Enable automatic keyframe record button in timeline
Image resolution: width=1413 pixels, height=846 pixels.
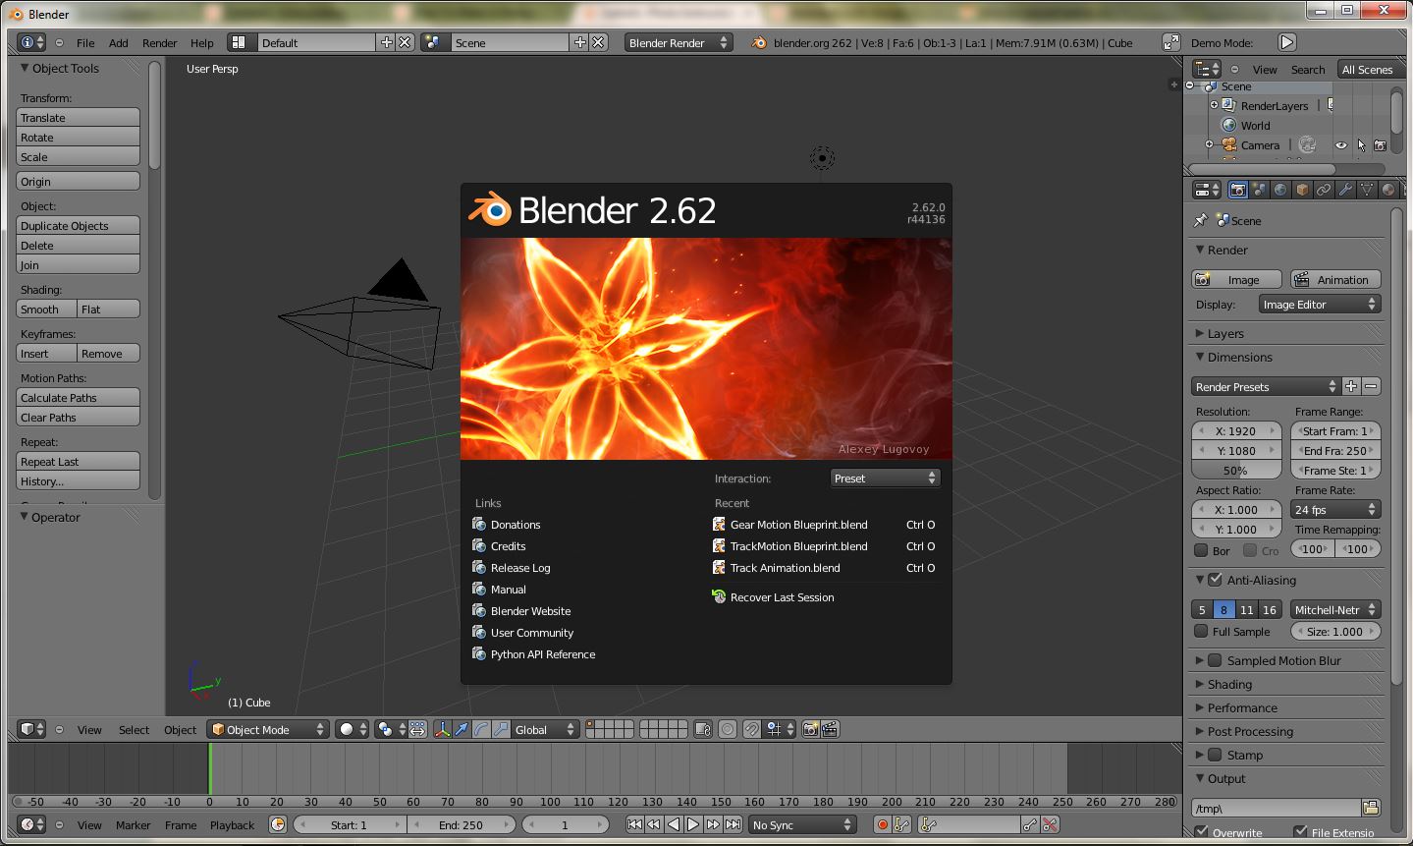[882, 825]
